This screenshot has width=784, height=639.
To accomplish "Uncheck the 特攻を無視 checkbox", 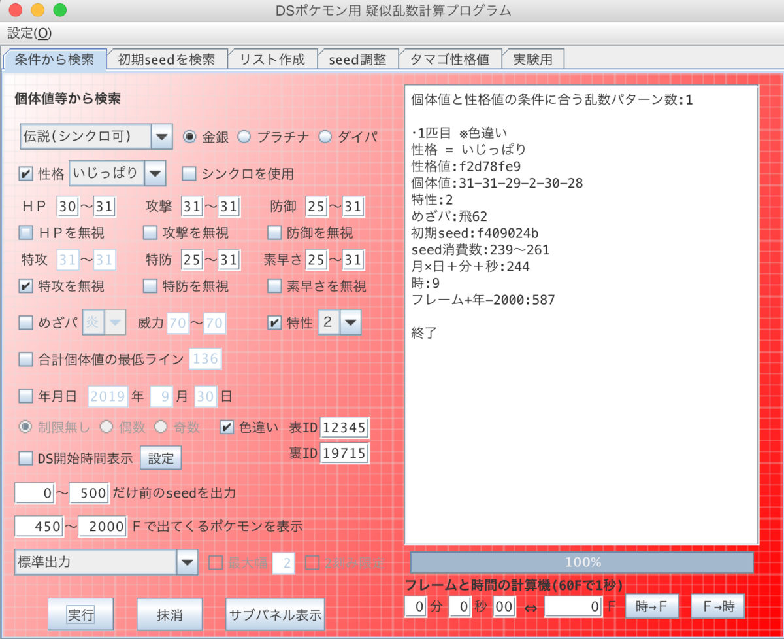I will pyautogui.click(x=25, y=286).
